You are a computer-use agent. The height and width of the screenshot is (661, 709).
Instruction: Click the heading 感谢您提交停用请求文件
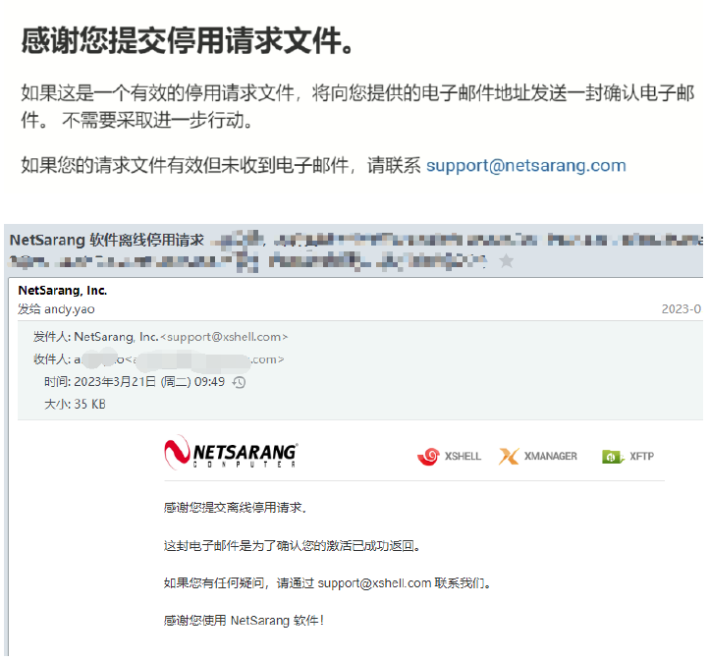click(x=188, y=41)
